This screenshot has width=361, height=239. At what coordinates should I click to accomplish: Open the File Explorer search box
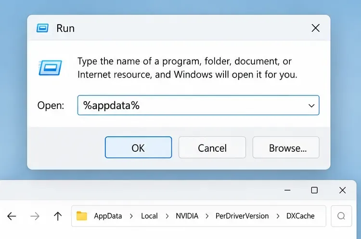click(x=341, y=216)
